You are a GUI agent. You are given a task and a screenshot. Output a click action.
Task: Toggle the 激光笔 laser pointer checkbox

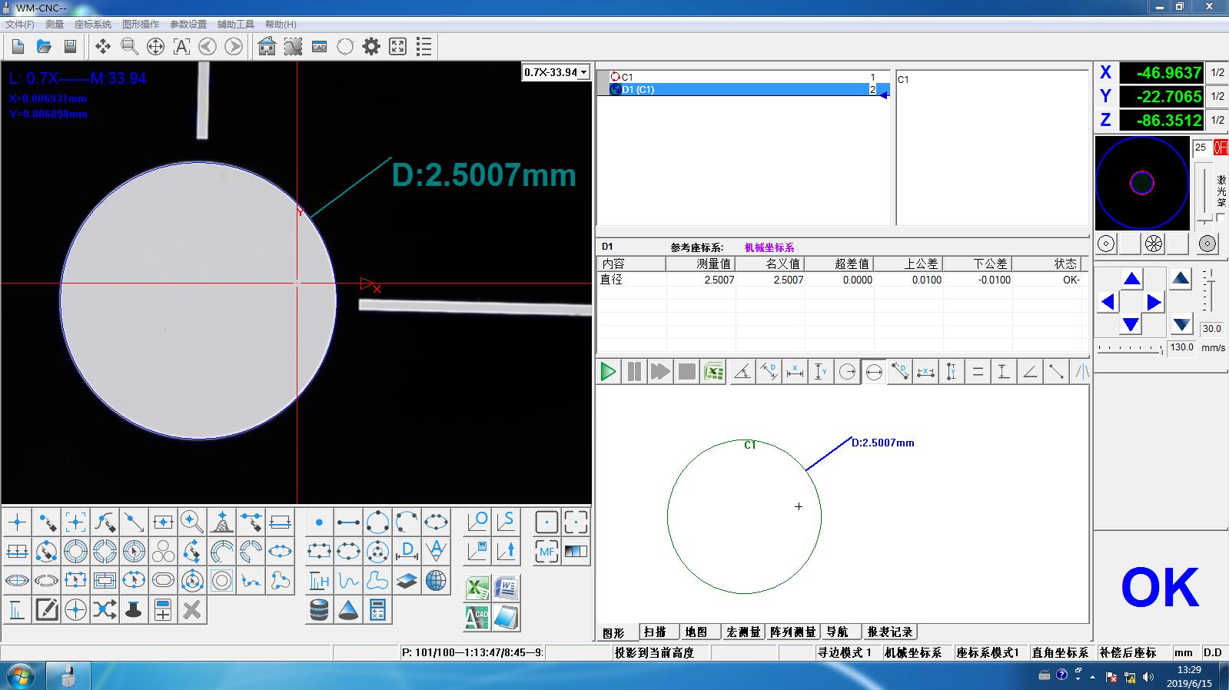click(1221, 218)
